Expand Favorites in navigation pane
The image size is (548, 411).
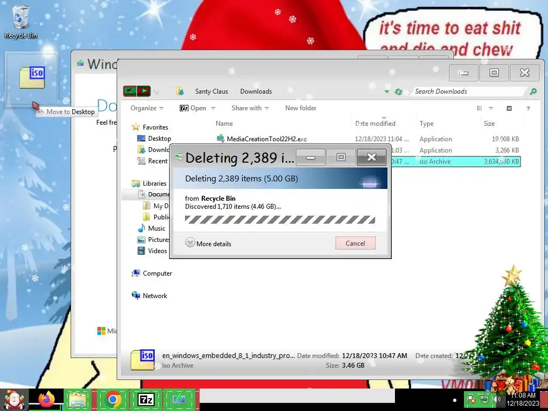pyautogui.click(x=150, y=127)
